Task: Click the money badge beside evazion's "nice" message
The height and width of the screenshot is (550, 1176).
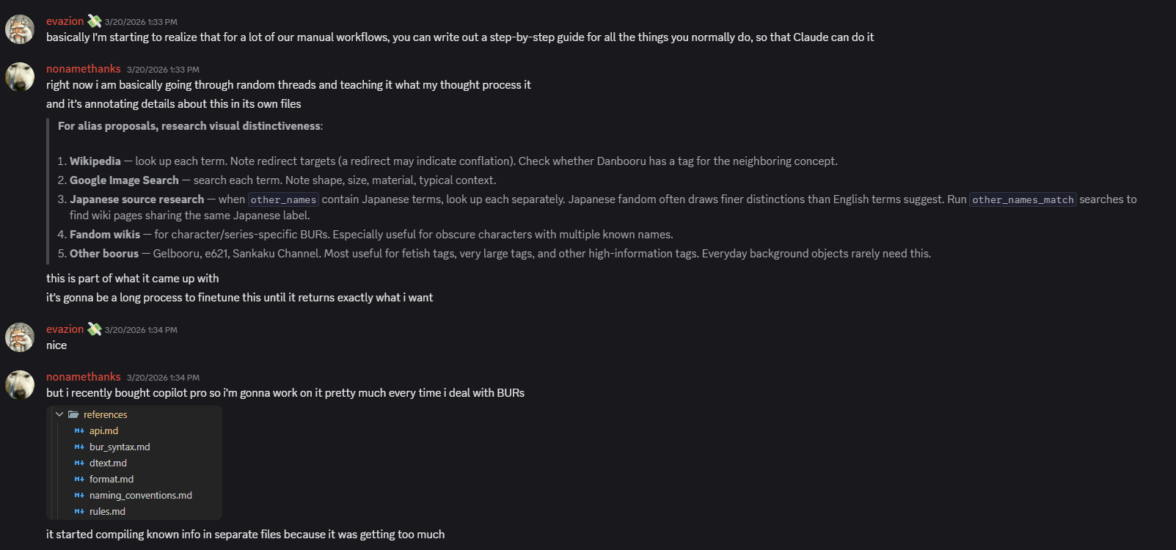Action: 95,329
